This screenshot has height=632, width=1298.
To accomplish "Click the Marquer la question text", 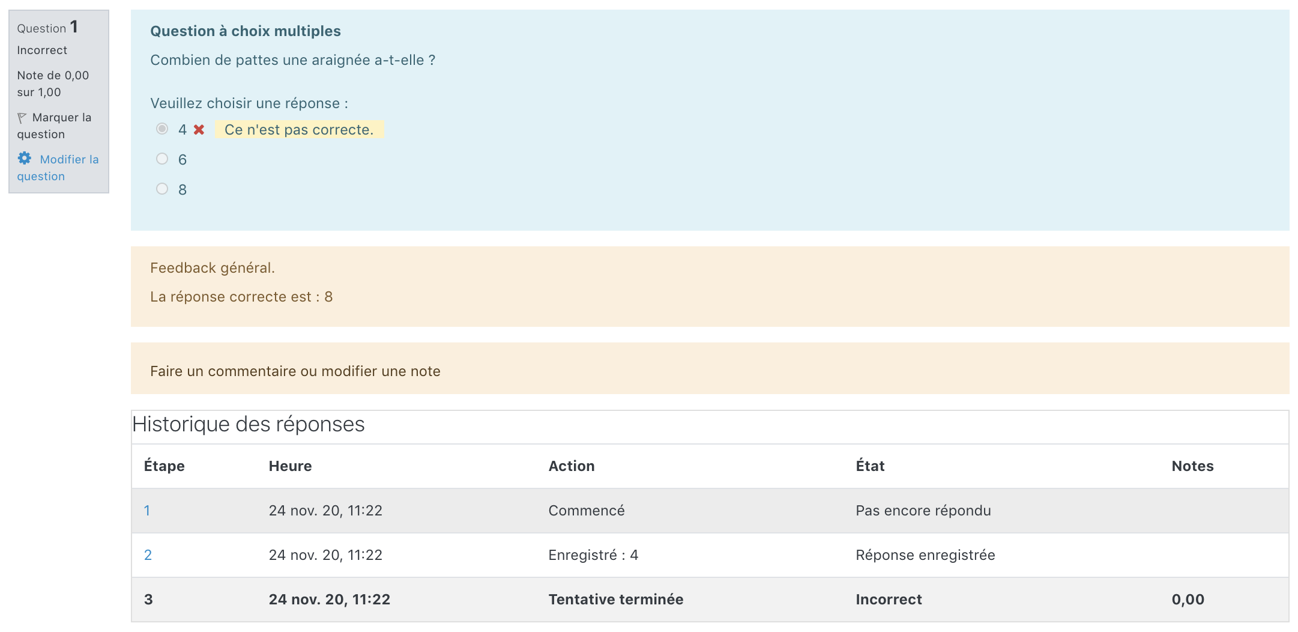I will tap(61, 118).
